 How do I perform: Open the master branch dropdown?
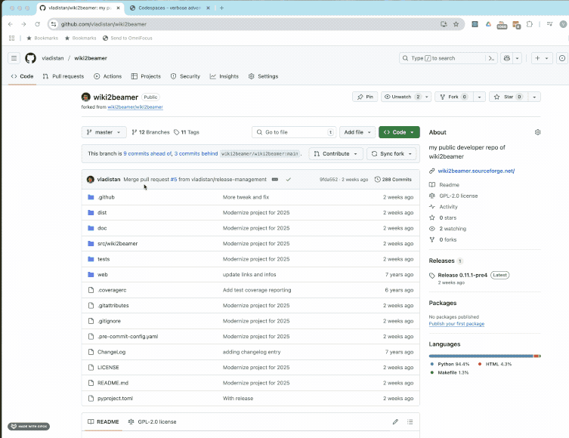coord(104,132)
